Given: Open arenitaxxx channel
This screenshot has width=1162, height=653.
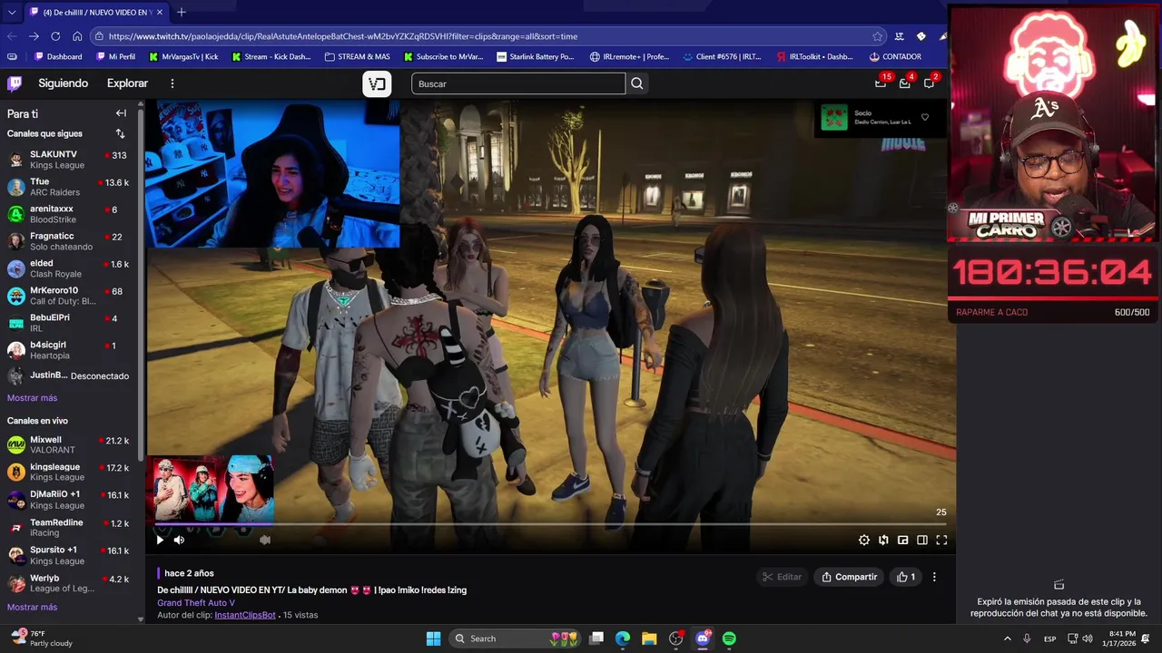Looking at the screenshot, I should coord(69,214).
